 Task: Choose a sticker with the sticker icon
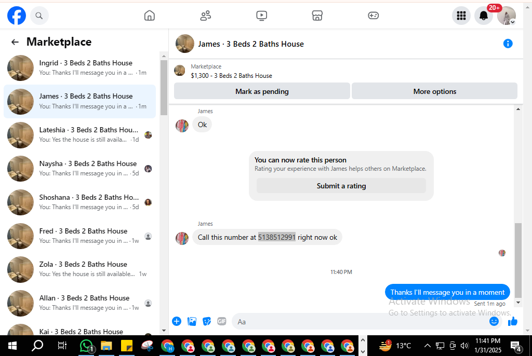(207, 321)
